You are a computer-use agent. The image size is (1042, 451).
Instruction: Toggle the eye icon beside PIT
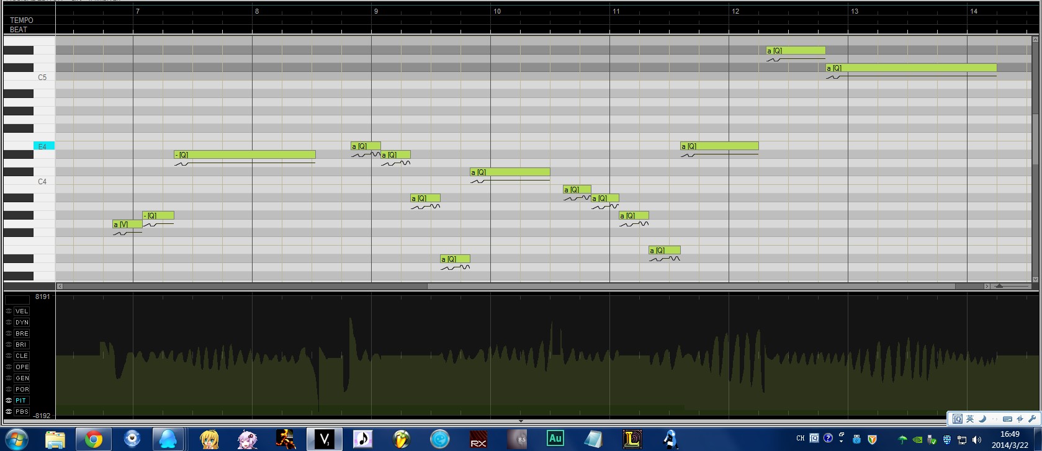point(9,401)
